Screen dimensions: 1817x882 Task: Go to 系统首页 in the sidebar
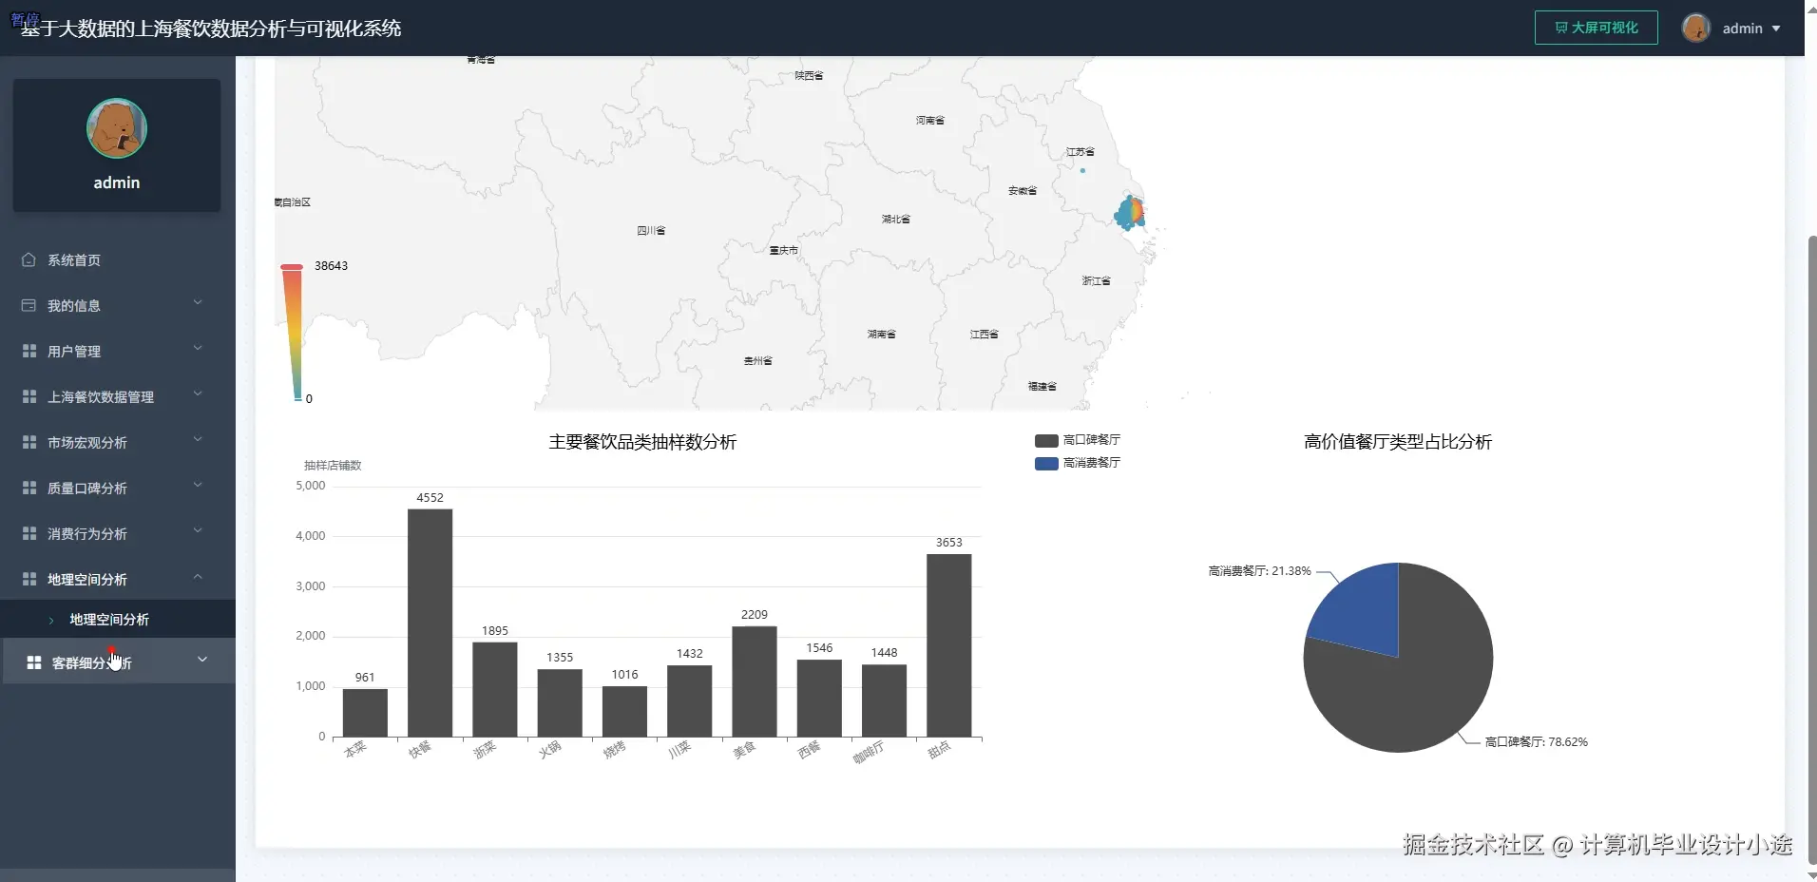[118, 259]
